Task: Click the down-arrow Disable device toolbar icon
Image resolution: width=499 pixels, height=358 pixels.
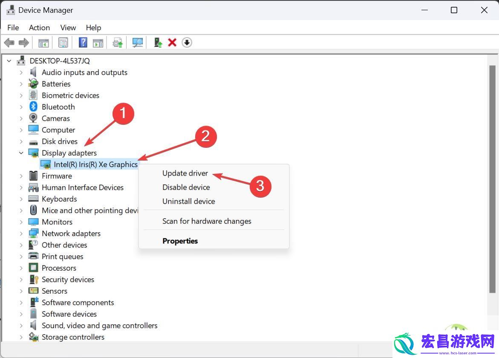Action: [x=187, y=42]
